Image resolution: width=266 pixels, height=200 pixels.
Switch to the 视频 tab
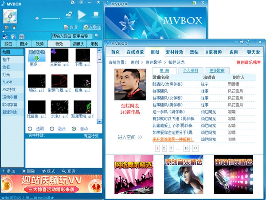pyautogui.click(x=40, y=44)
